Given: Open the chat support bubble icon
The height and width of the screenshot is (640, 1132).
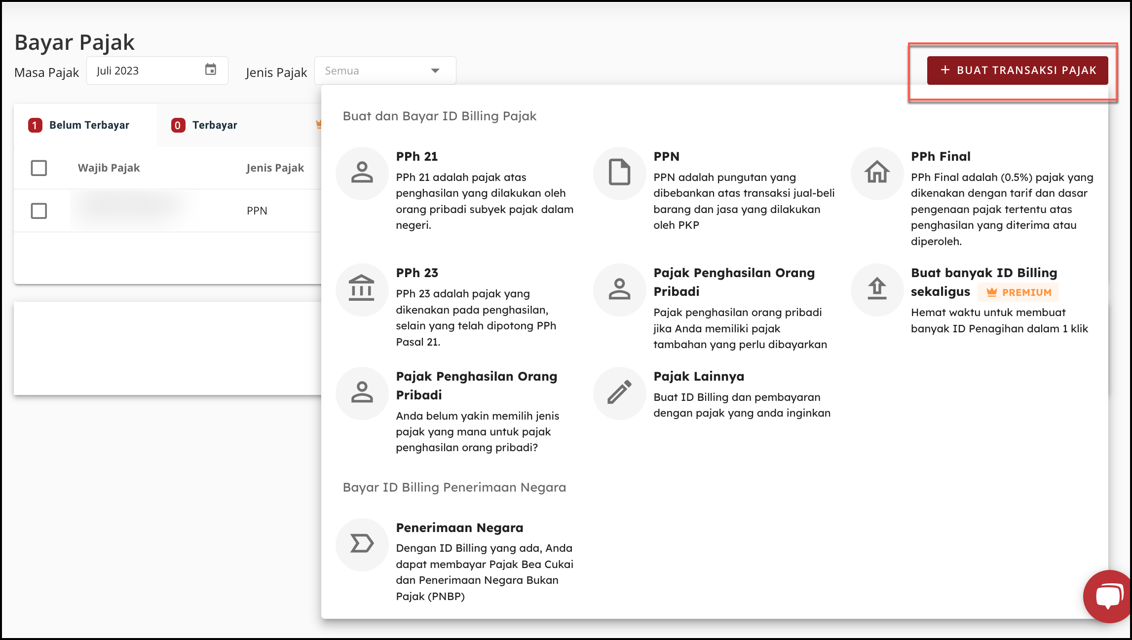Looking at the screenshot, I should coord(1108,597).
